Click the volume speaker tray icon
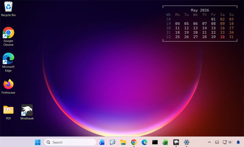 pyautogui.click(x=230, y=142)
